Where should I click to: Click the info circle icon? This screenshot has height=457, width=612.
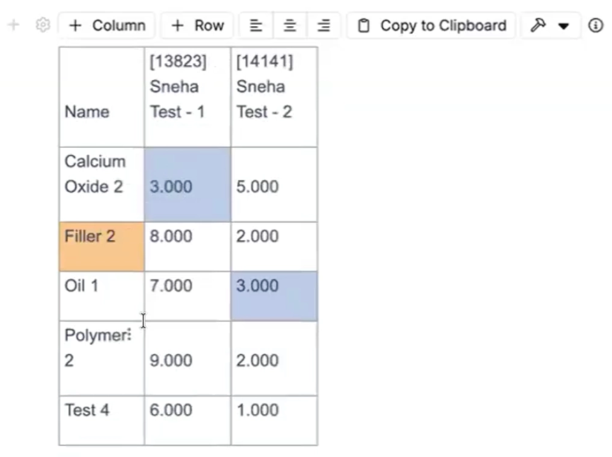pos(596,25)
